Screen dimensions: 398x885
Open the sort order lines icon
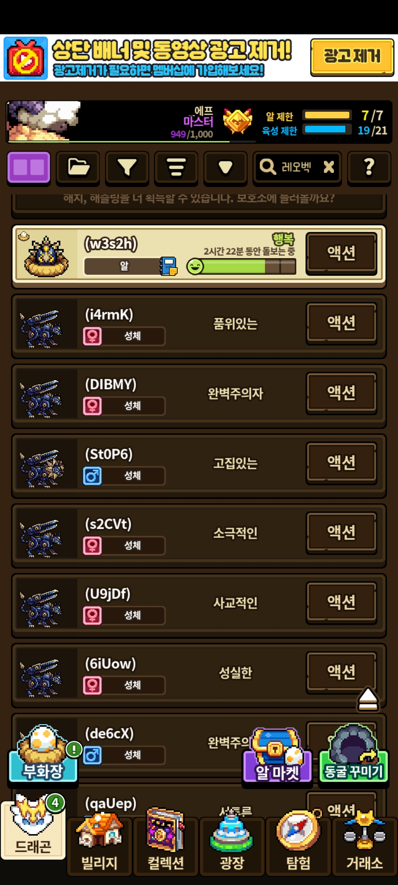point(176,167)
